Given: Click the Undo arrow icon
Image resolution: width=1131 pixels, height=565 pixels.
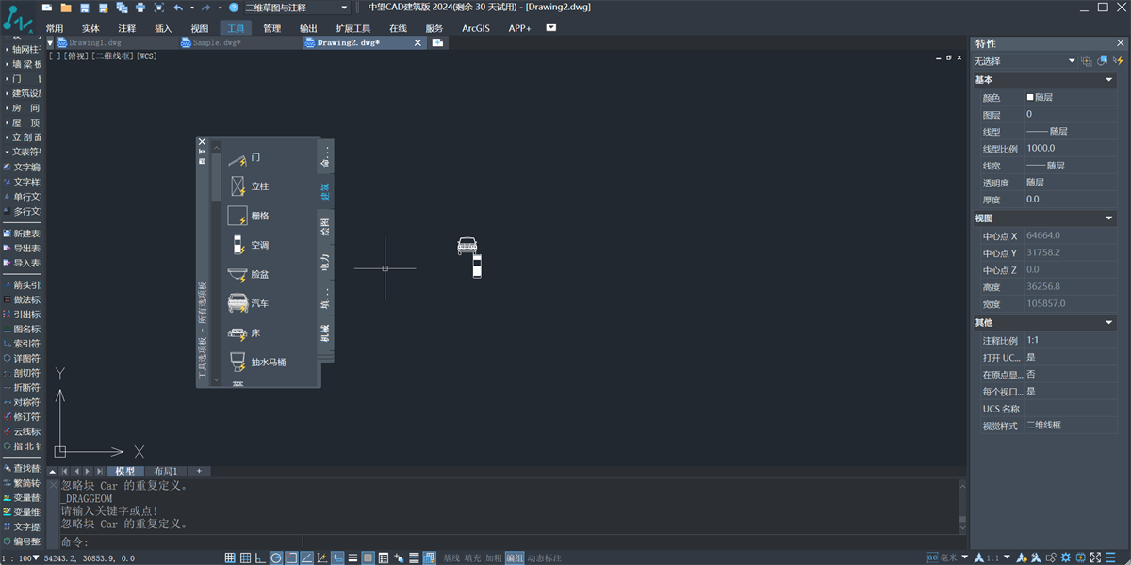Looking at the screenshot, I should [178, 8].
